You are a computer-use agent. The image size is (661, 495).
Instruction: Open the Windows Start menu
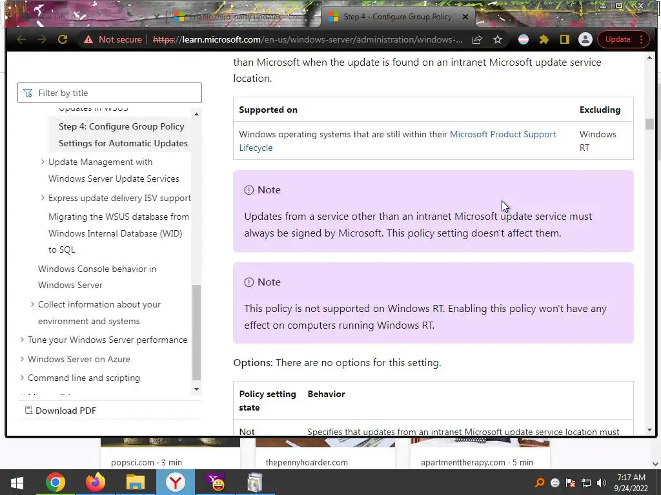(17, 483)
